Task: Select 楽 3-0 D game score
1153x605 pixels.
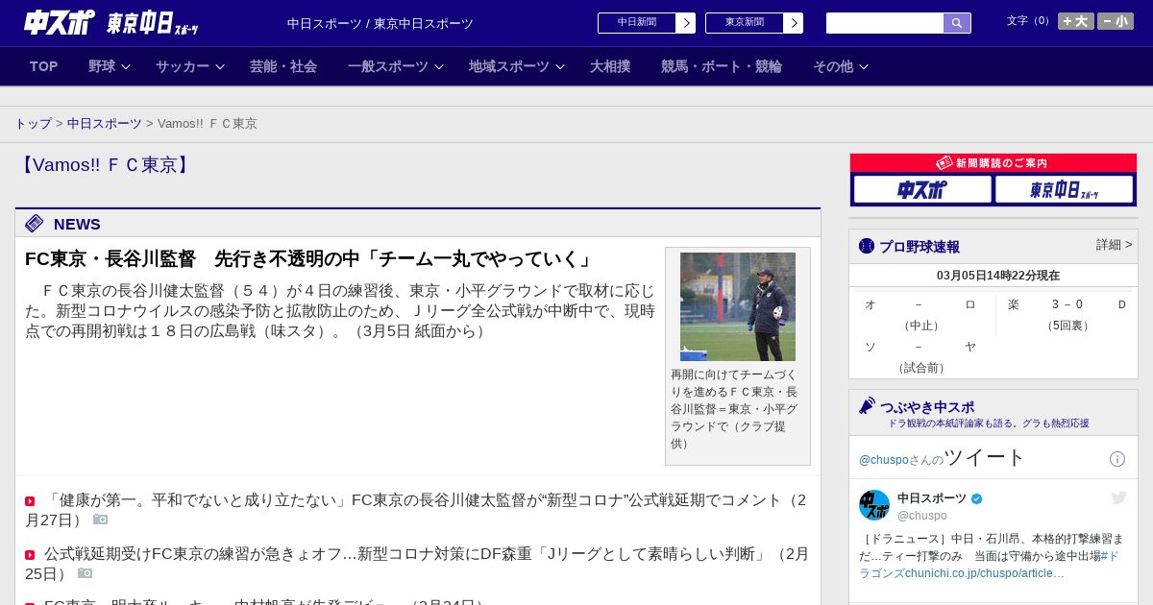Action: coord(1067,314)
